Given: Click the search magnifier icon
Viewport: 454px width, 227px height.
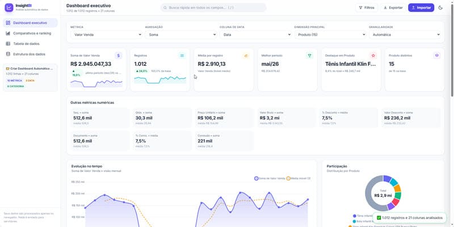Looking at the screenshot, I should [x=165, y=8].
